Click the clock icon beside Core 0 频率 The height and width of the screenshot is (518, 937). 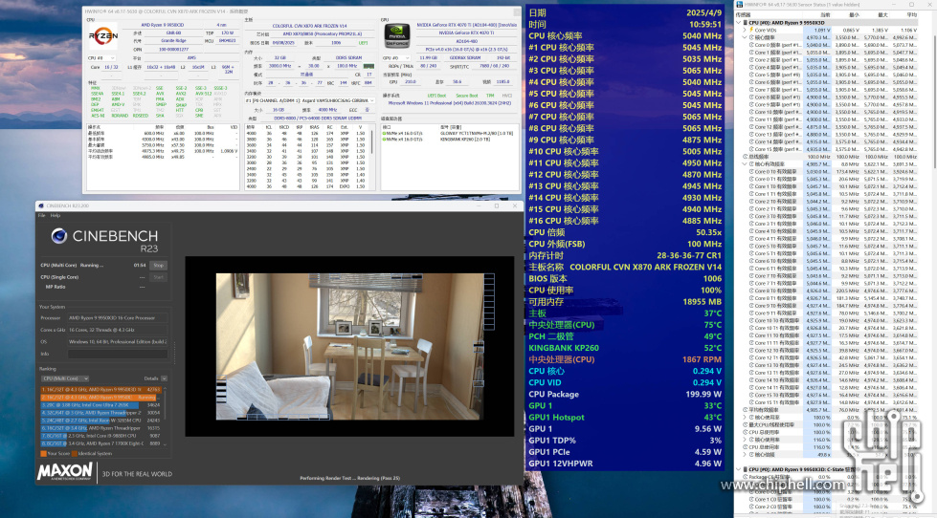tap(751, 45)
